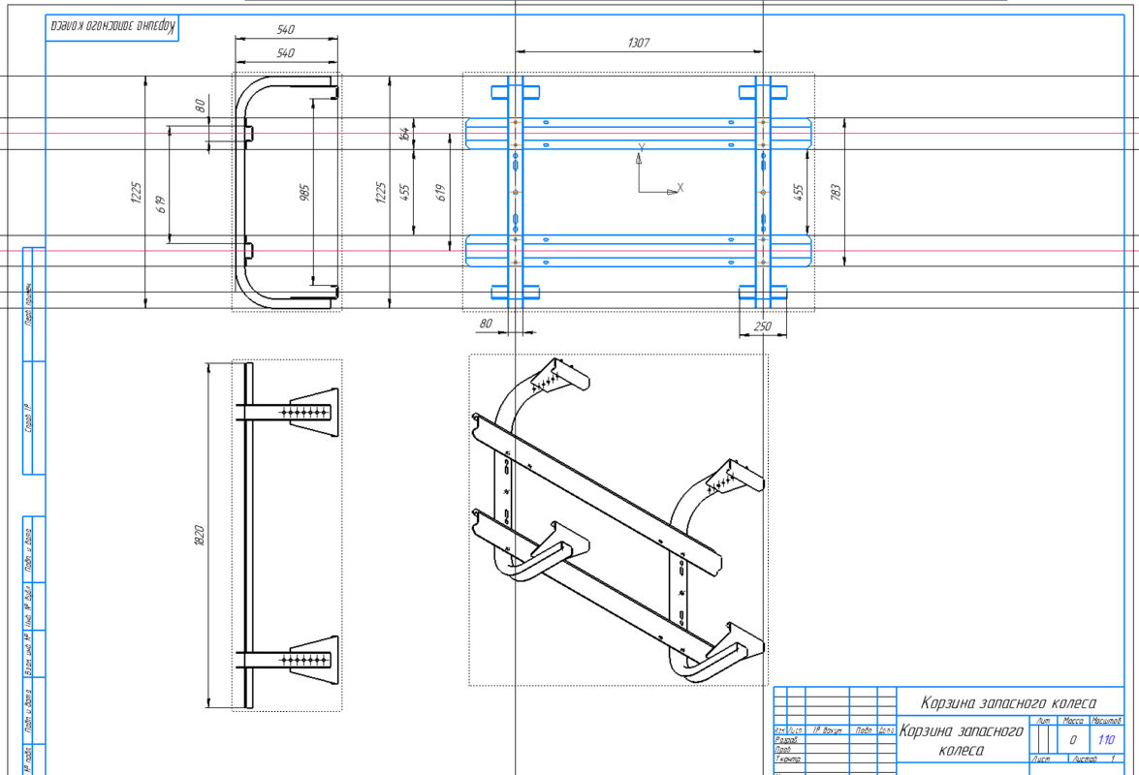1139x775 pixels.
Task: Click the 164 dimension value
Action: click(404, 135)
